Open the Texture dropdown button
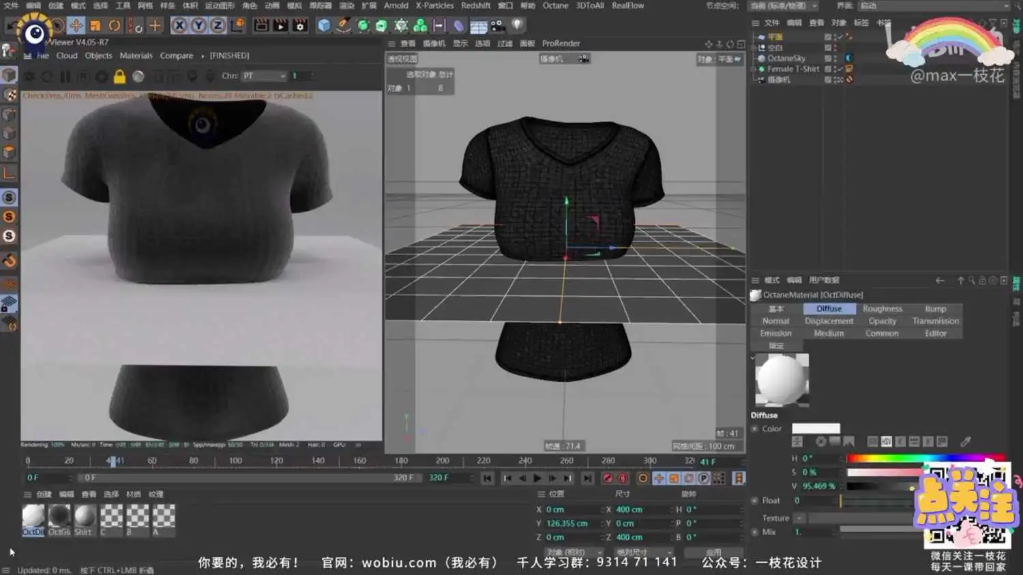This screenshot has height=575, width=1023. pos(799,518)
